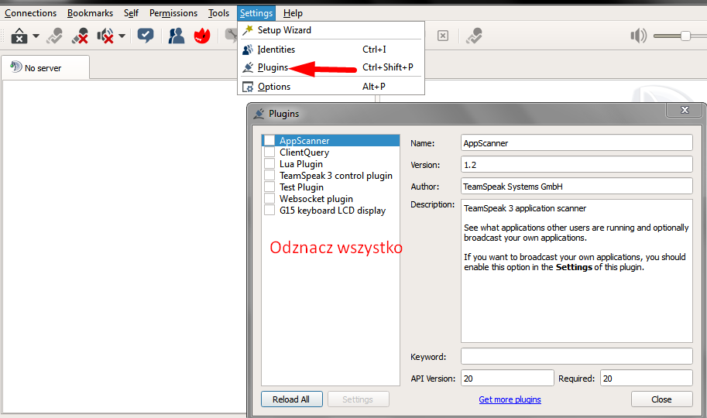Open the Self menu

coord(131,13)
